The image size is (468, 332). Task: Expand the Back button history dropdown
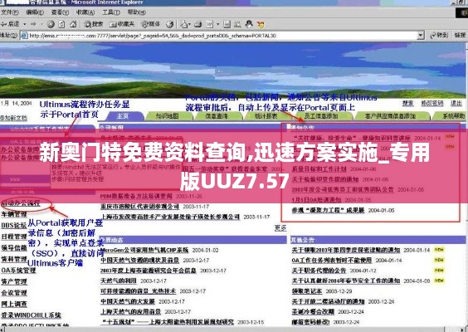click(x=24, y=24)
